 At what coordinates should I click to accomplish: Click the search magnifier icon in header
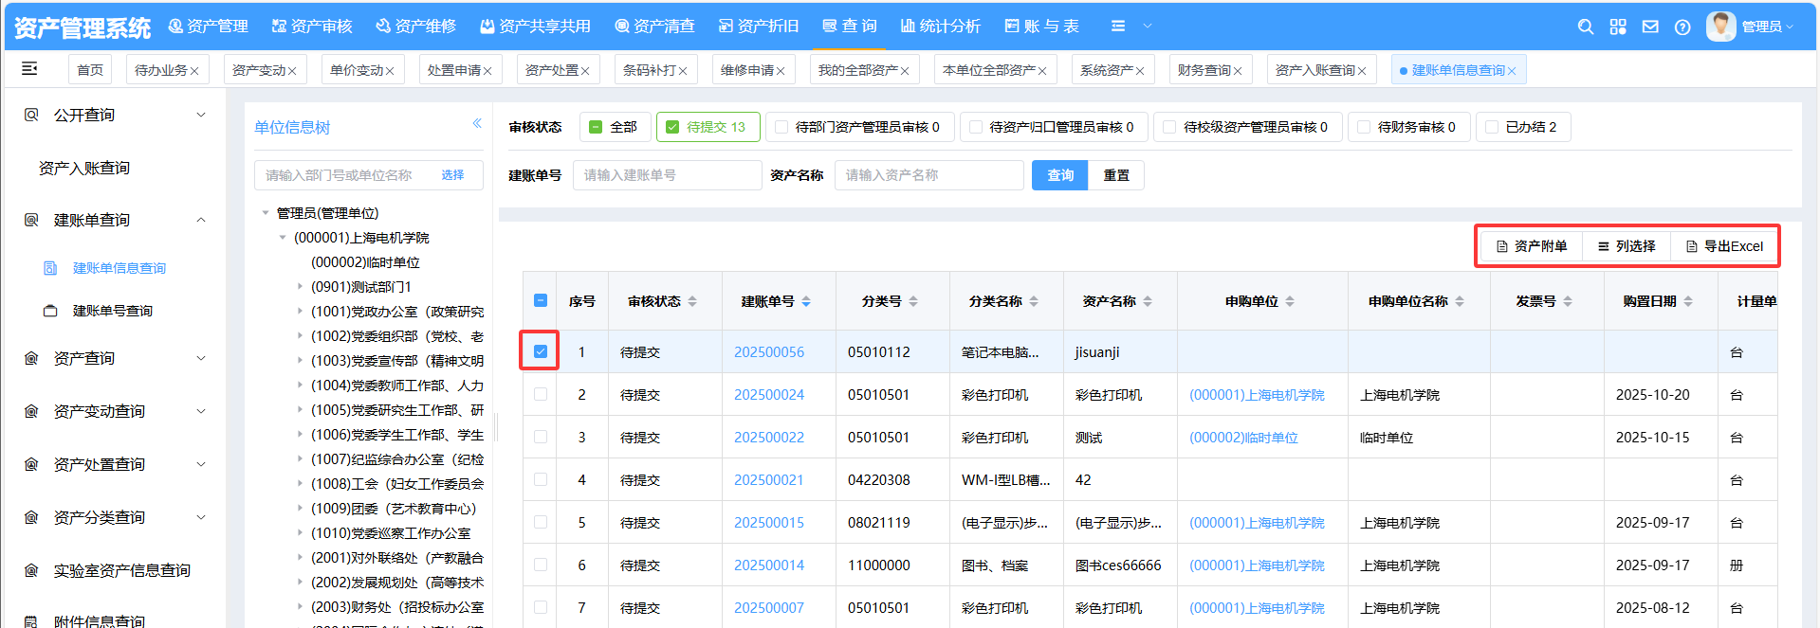[1585, 27]
